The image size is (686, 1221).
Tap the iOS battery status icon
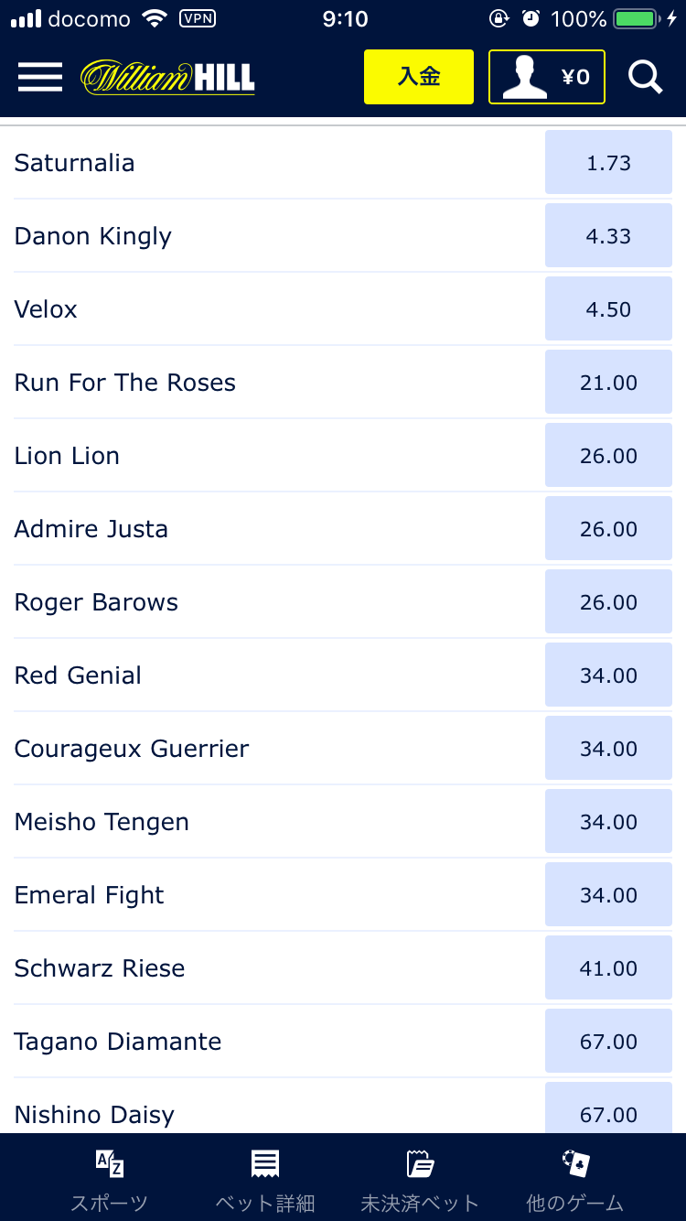638,18
